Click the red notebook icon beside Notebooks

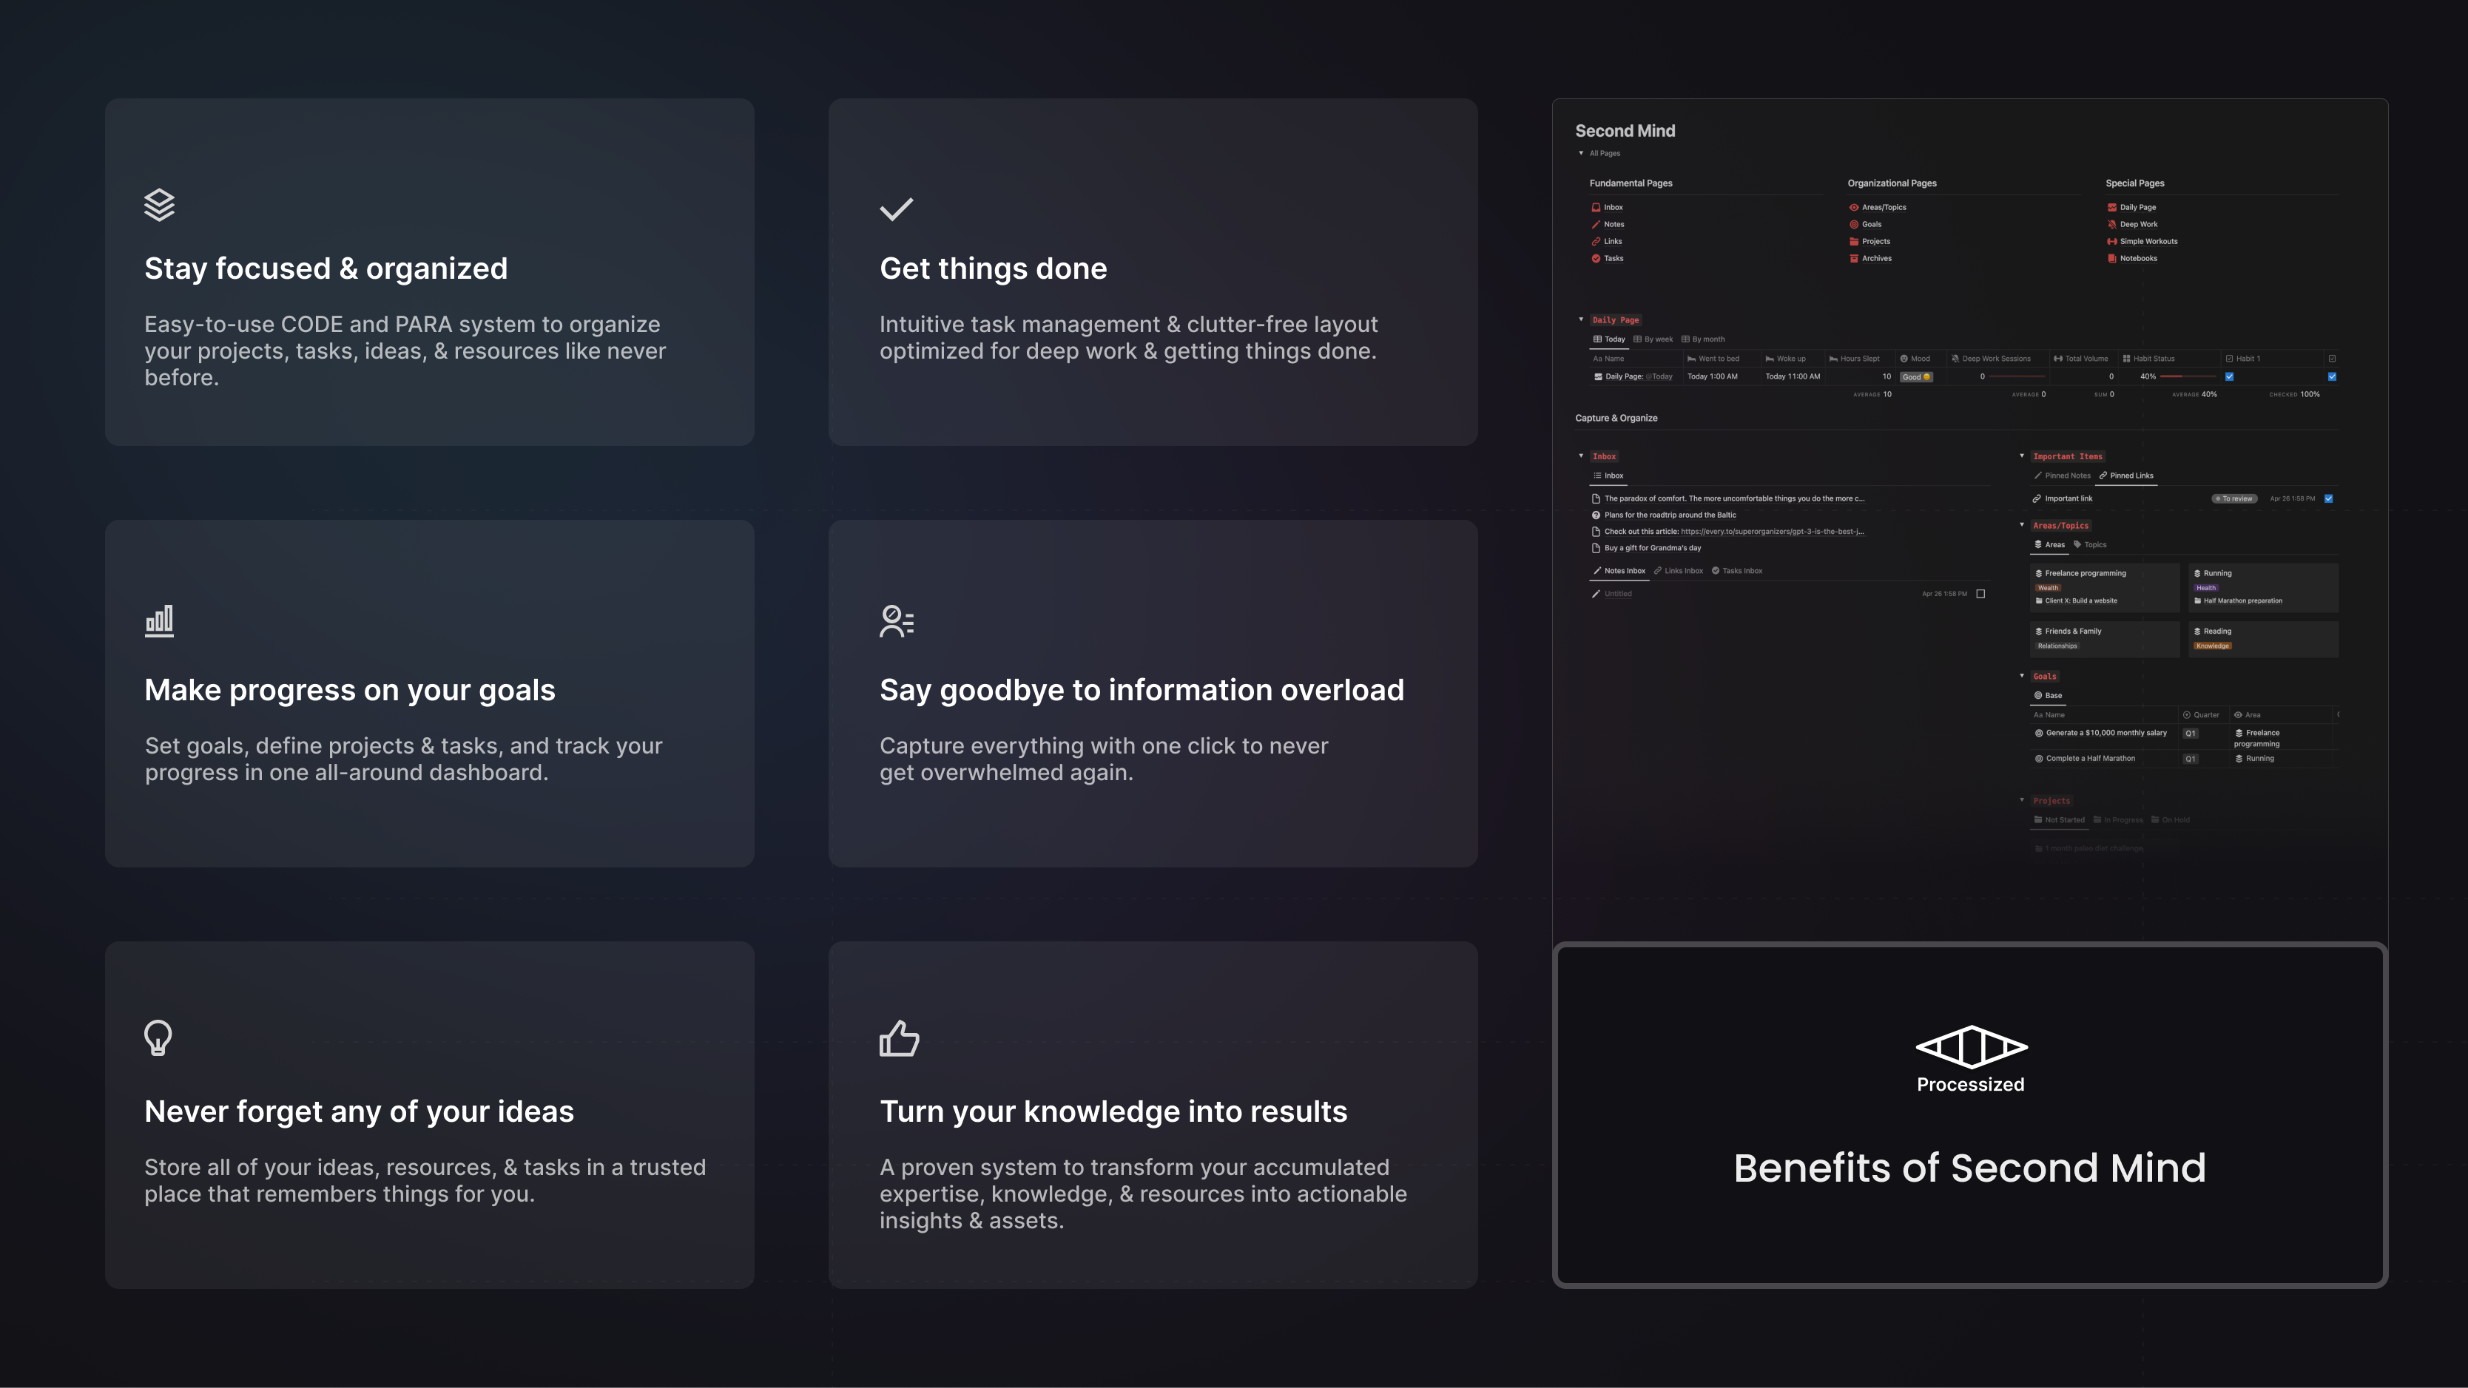pyautogui.click(x=2111, y=259)
